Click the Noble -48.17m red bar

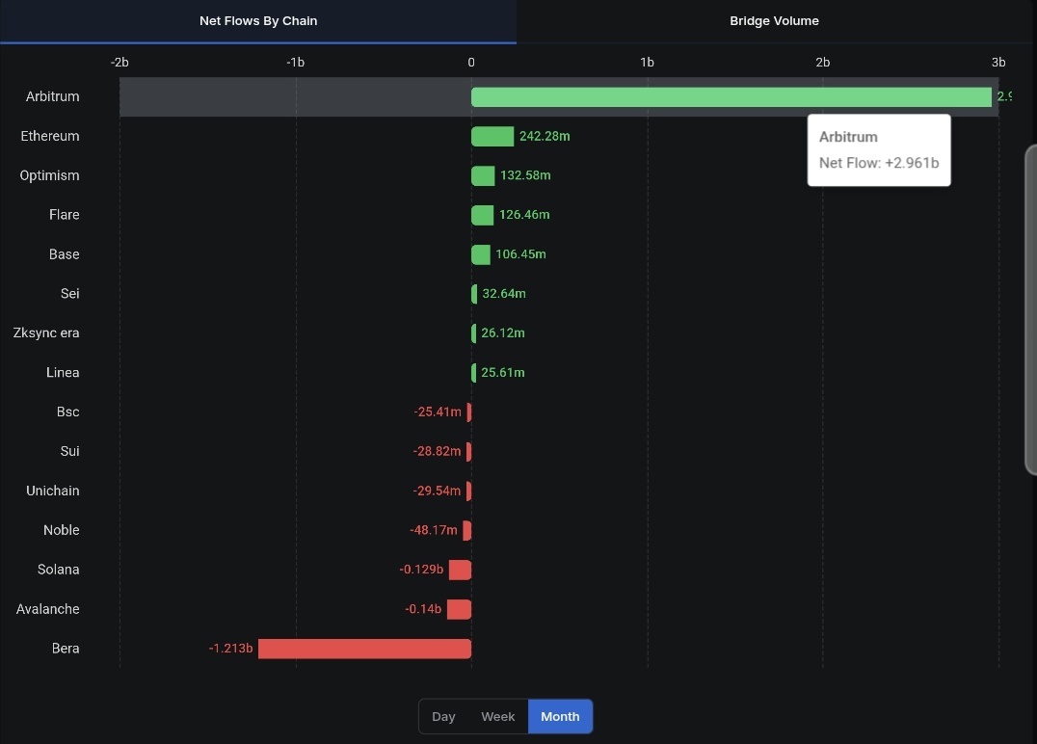click(x=466, y=530)
